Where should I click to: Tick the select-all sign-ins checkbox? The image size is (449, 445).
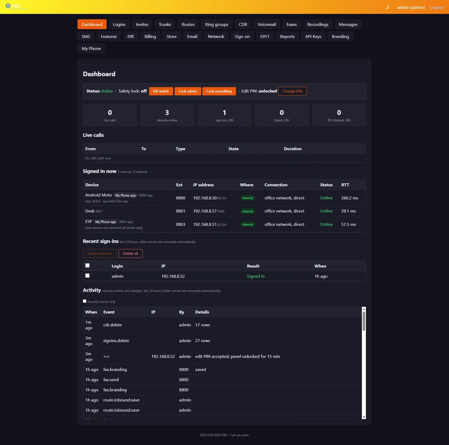pyautogui.click(x=87, y=265)
